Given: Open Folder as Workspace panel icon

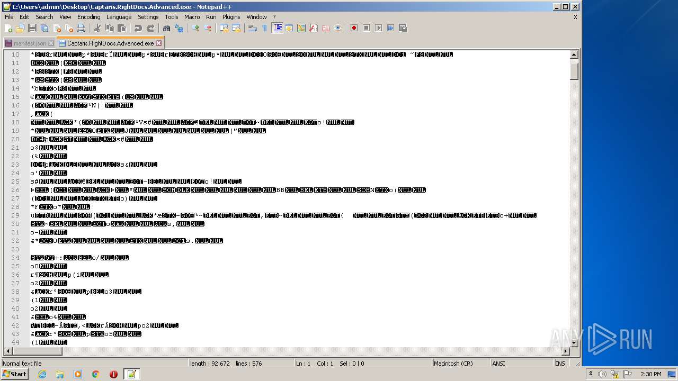Looking at the screenshot, I should pos(326,28).
